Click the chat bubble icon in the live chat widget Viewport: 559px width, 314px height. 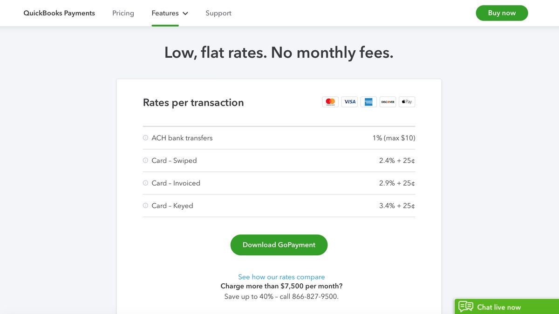[x=465, y=306]
